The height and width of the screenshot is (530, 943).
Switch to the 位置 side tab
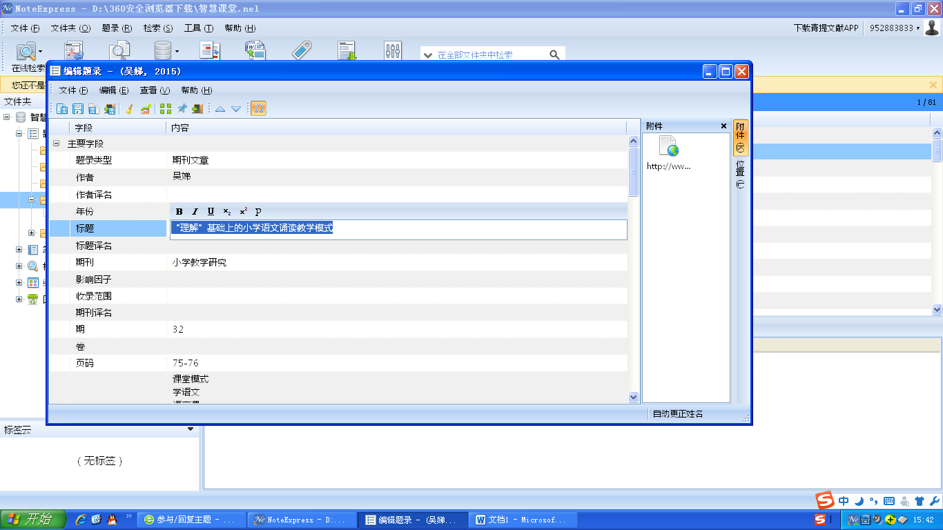coord(740,175)
